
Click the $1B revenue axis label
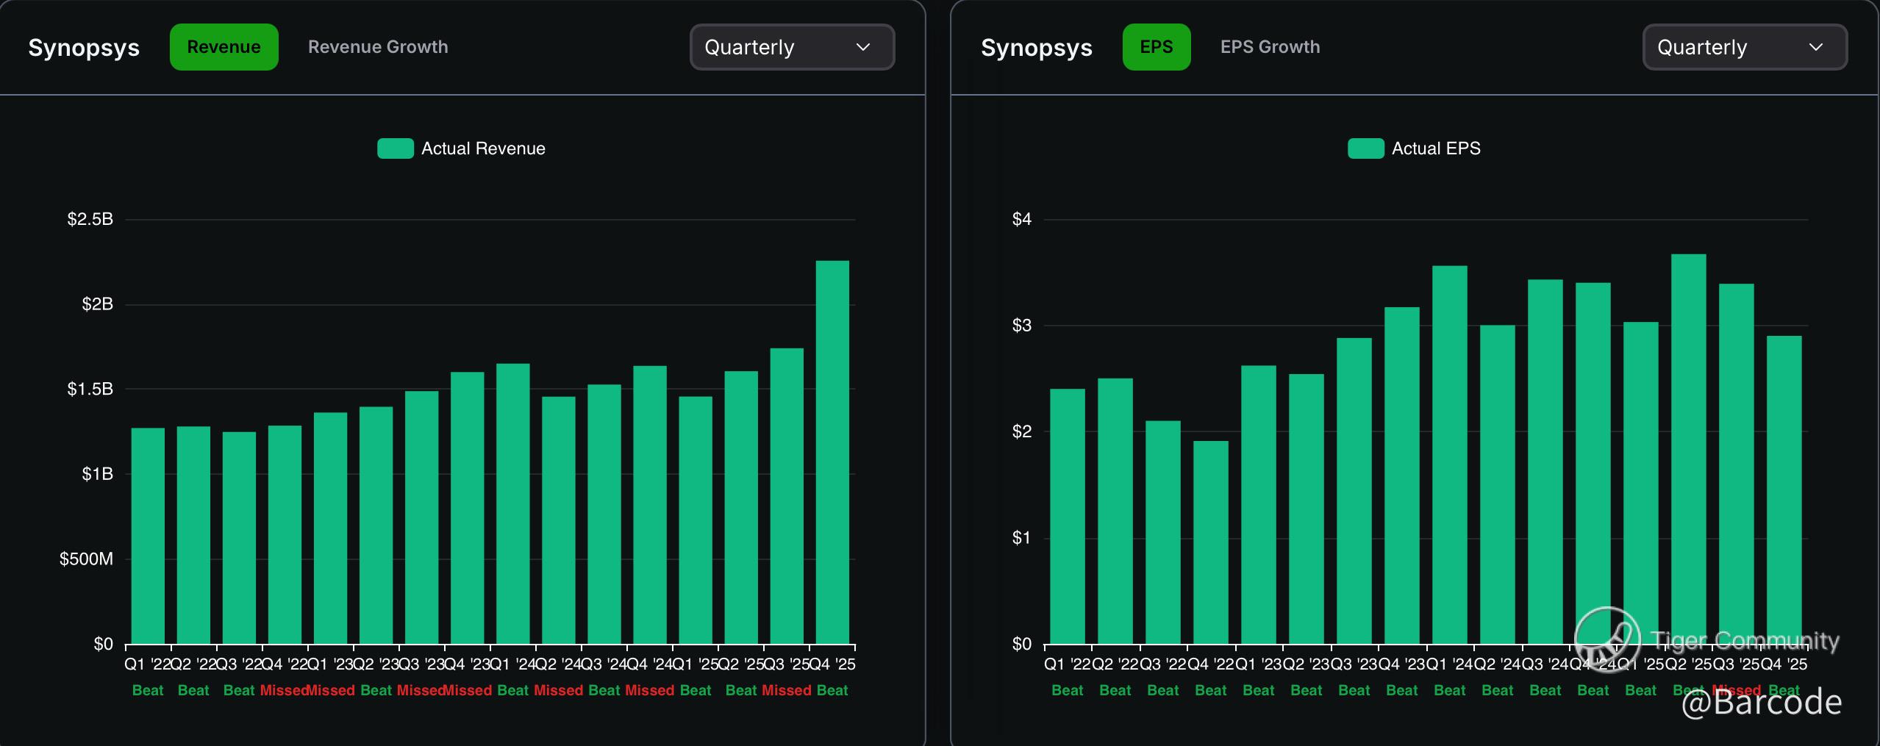pyautogui.click(x=98, y=474)
